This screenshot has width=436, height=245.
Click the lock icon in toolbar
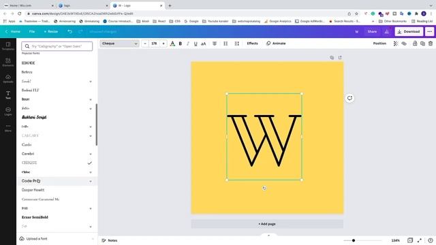[415, 44]
